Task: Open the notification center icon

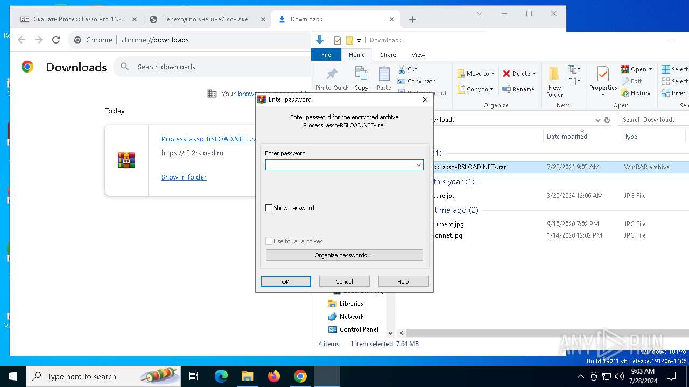Action: [x=671, y=376]
